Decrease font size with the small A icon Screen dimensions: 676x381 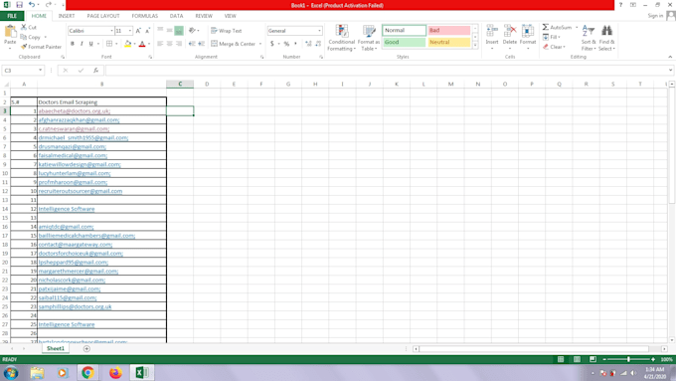(x=147, y=31)
